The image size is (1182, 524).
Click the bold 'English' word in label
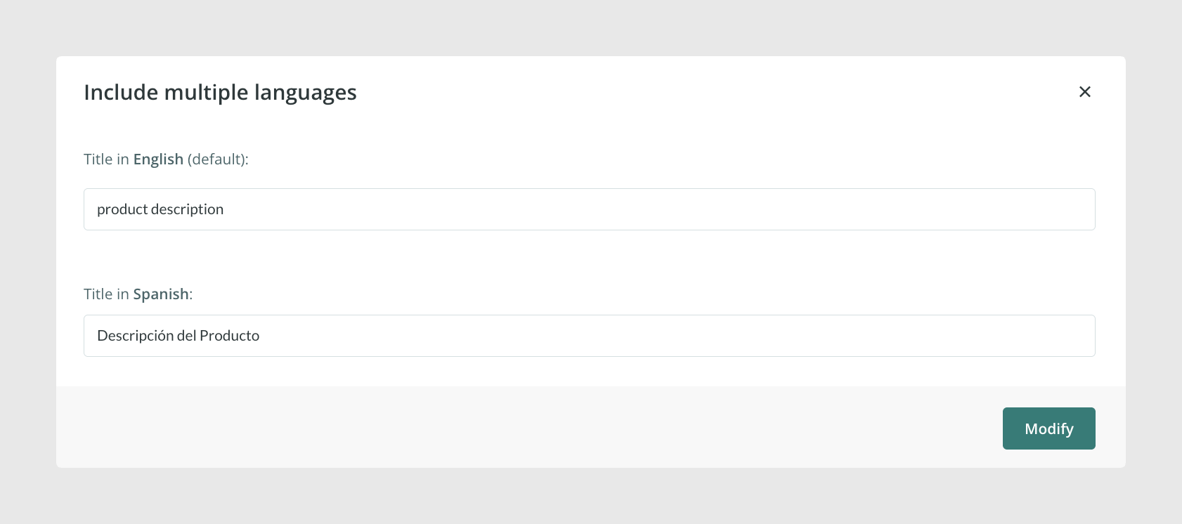point(158,159)
